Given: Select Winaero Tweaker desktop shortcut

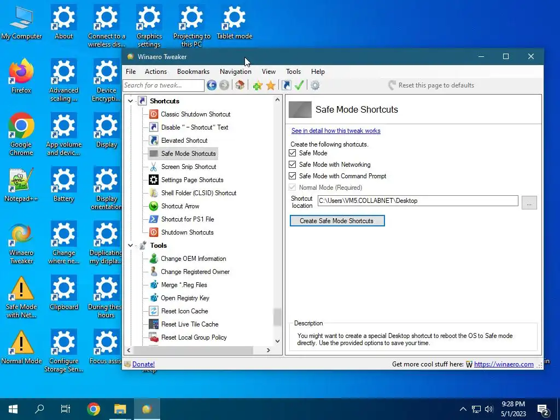Looking at the screenshot, I should 21,243.
